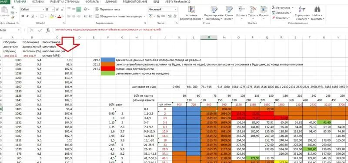Select the green cell with 43,40
348x163 pixels.
324,122
